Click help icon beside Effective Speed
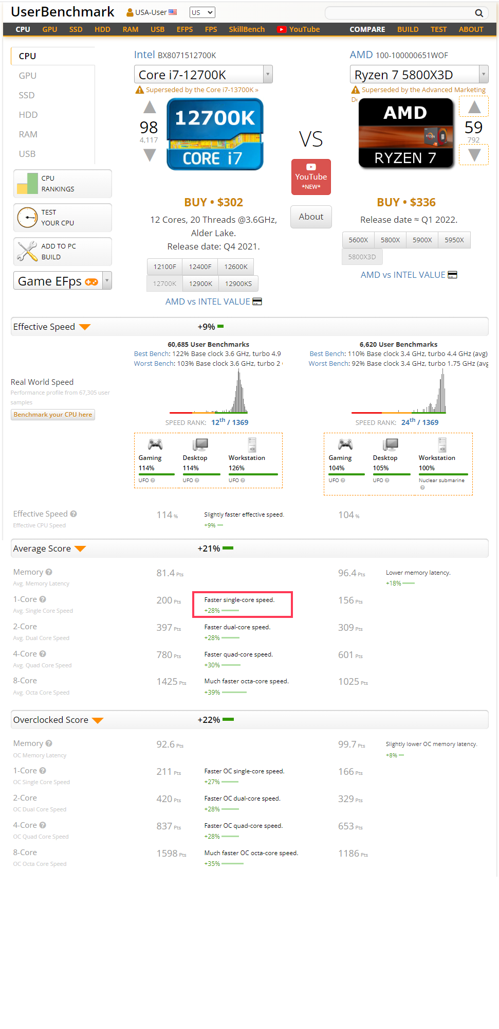499x1029 pixels. point(73,514)
